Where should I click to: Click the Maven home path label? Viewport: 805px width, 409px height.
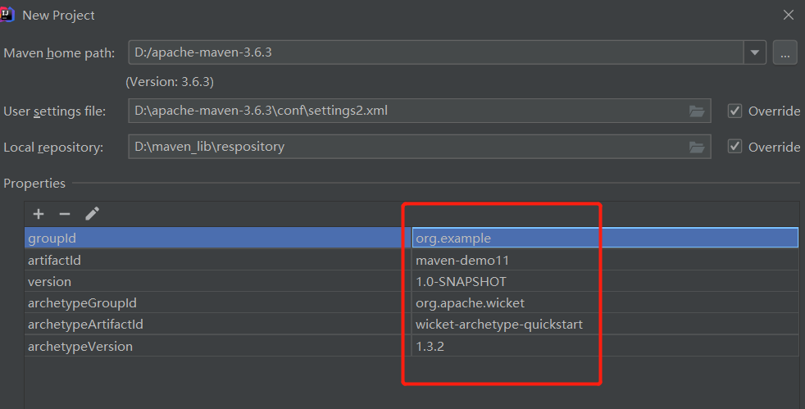click(x=59, y=52)
